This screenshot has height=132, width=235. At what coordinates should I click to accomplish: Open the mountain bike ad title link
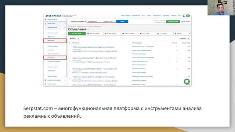[x=94, y=58]
